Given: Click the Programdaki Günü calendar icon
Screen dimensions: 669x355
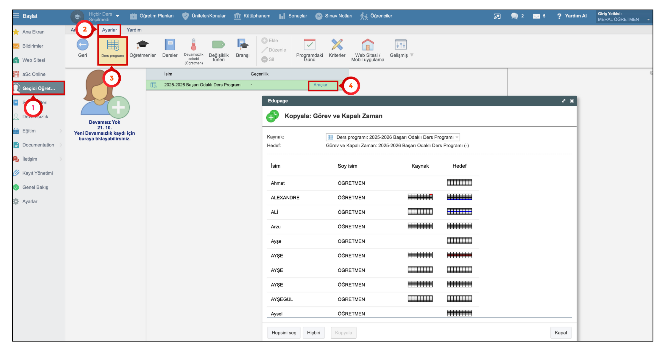Looking at the screenshot, I should click(x=309, y=45).
